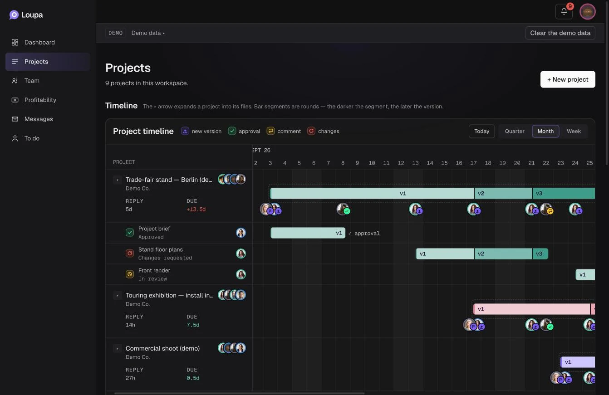Click the new version legend icon
Image resolution: width=609 pixels, height=395 pixels.
(x=185, y=131)
